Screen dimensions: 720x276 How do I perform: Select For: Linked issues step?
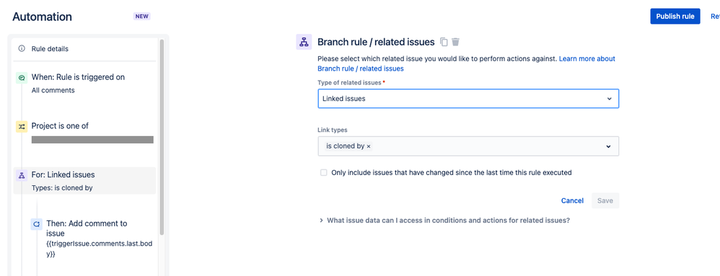[85, 181]
